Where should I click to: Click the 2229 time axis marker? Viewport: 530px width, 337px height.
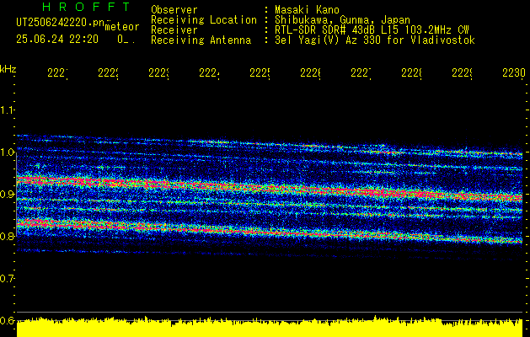[x=462, y=73]
